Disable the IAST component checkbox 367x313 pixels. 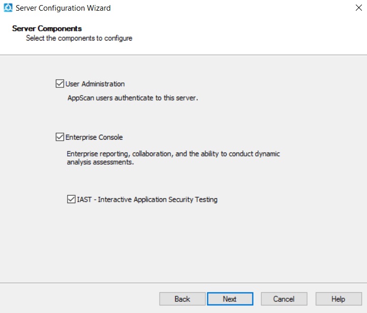71,199
